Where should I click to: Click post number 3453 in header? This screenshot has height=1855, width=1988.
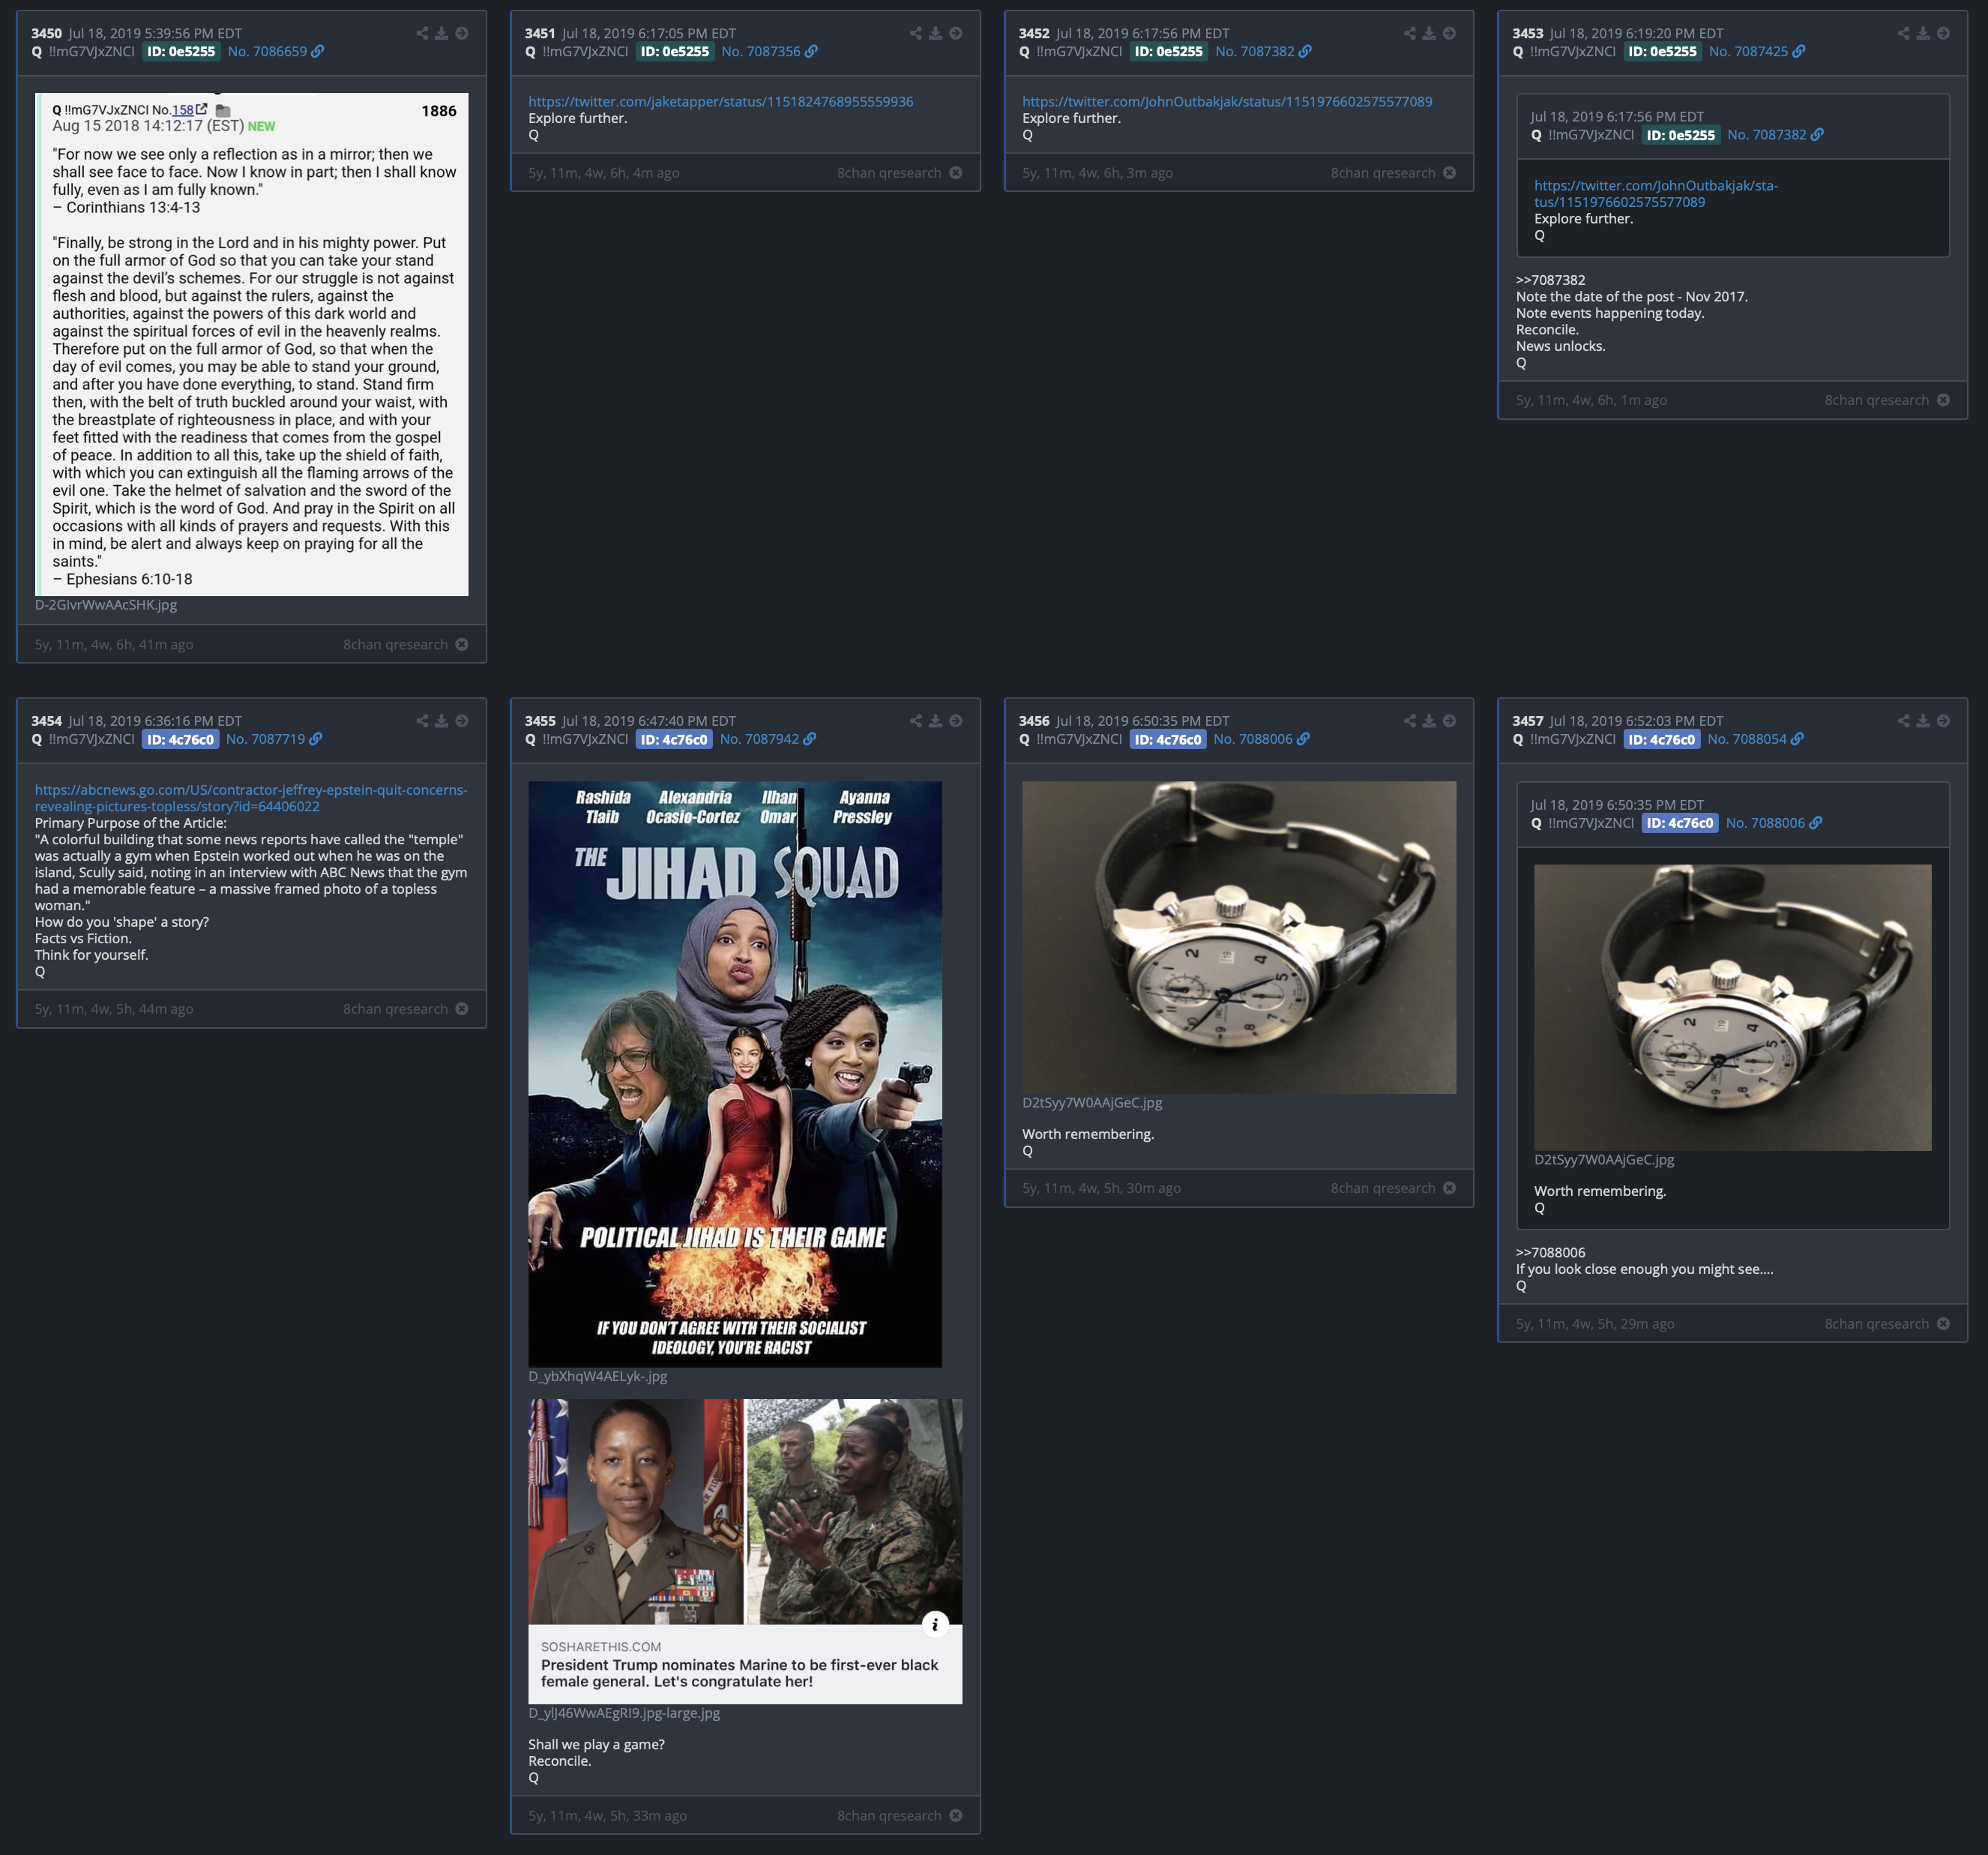1528,33
